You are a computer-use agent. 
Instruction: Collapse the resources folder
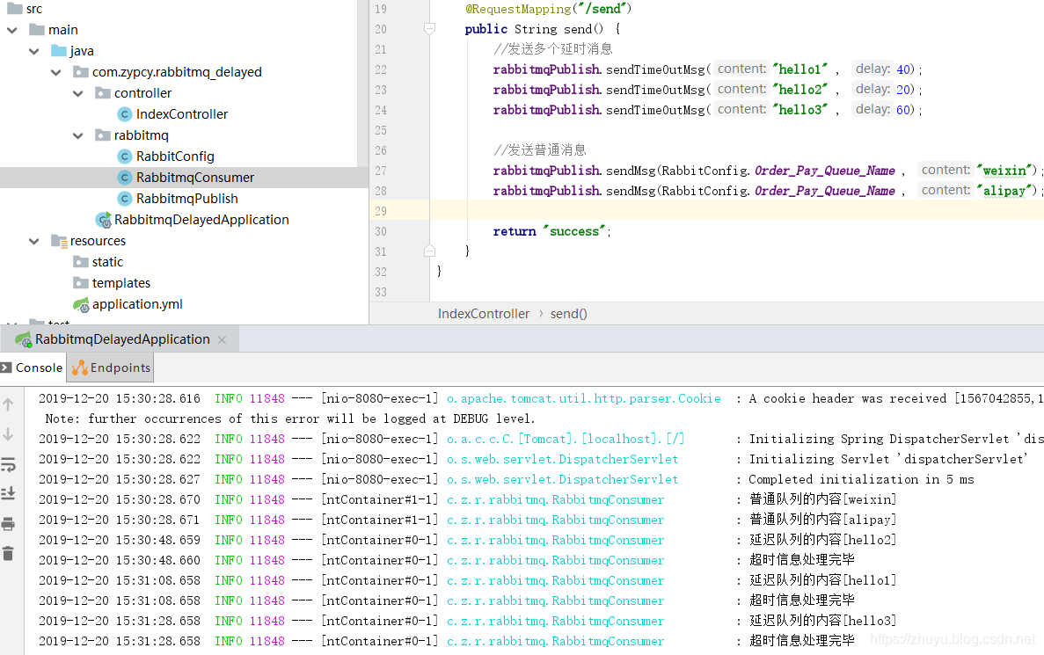coord(34,241)
